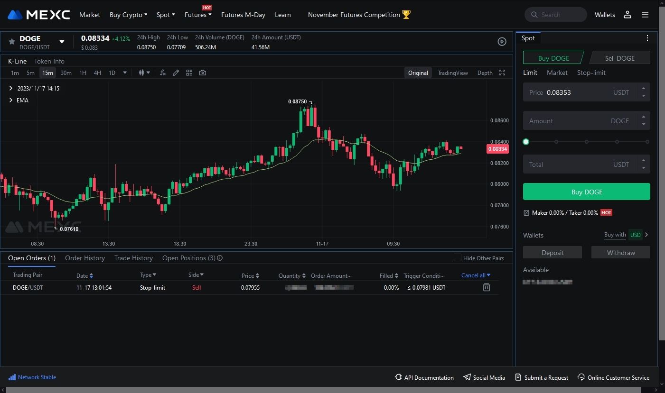Screen dimensions: 665x393
Task: Select the Original chart view
Action: [418, 73]
